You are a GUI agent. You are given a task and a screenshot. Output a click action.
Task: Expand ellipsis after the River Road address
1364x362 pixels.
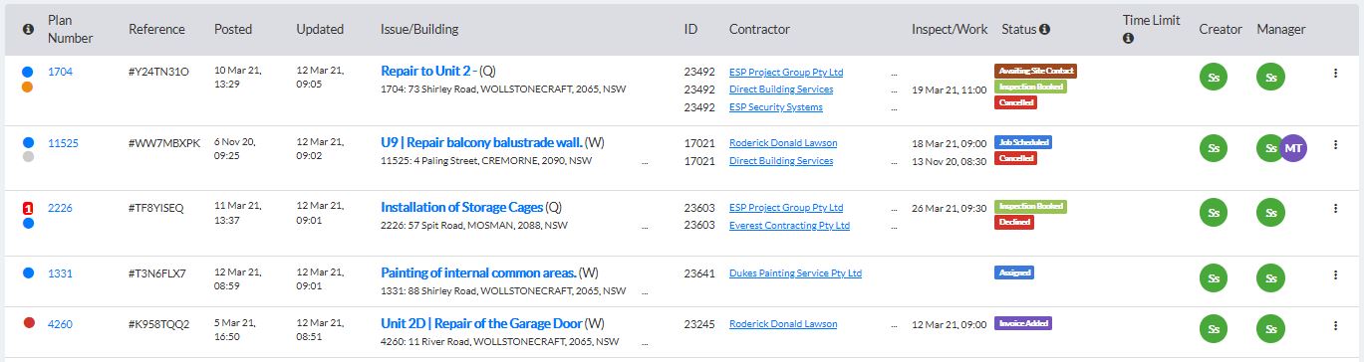[x=645, y=342]
